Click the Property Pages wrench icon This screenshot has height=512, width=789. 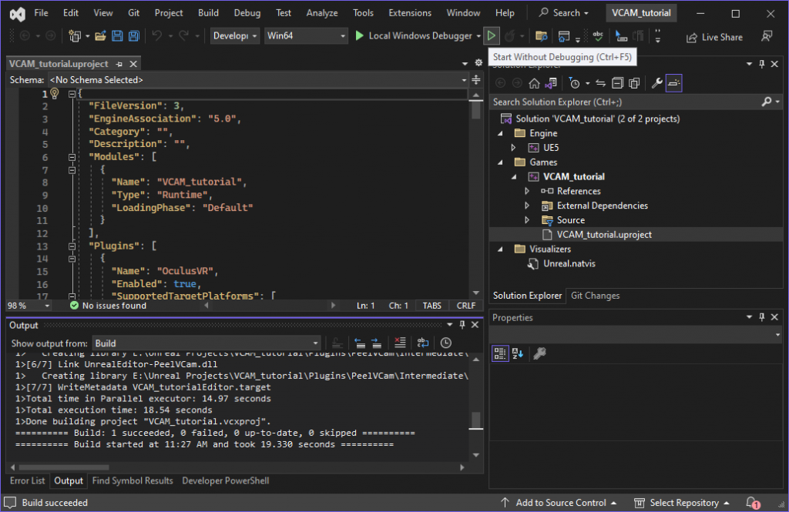pyautogui.click(x=539, y=353)
